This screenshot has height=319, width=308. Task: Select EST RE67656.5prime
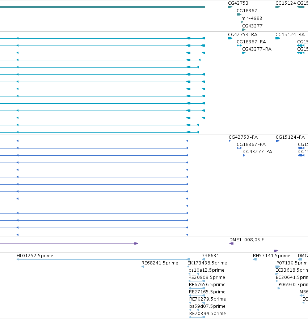coord(207,285)
